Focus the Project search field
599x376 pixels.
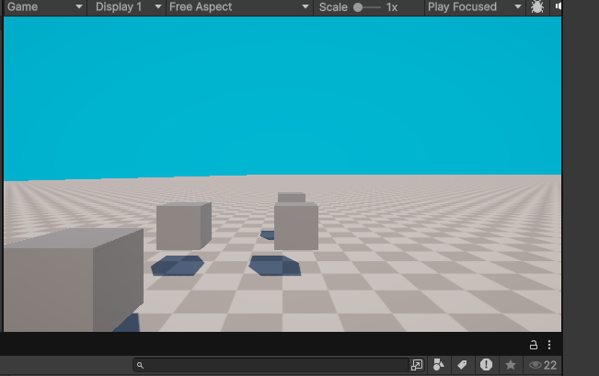point(271,365)
